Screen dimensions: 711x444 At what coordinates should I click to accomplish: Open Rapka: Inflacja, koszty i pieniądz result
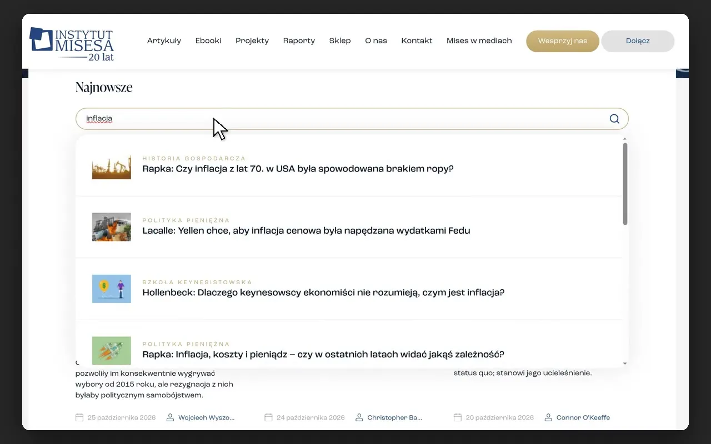click(x=323, y=354)
